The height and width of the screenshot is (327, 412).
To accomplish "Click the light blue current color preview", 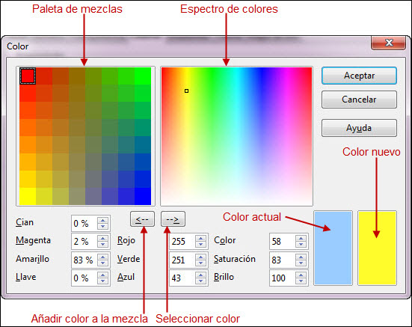I will coord(333,248).
